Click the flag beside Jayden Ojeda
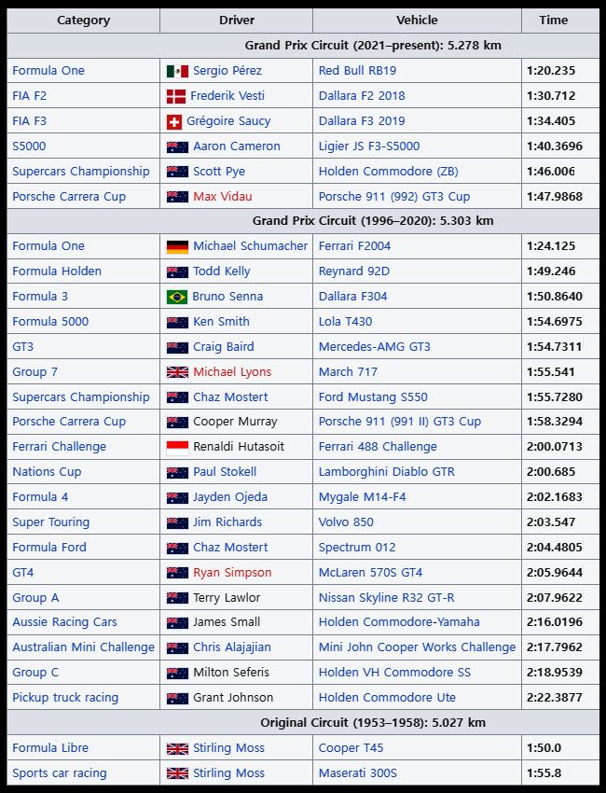 [x=177, y=497]
